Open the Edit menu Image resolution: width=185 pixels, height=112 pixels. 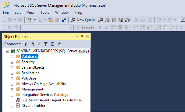click(x=18, y=12)
